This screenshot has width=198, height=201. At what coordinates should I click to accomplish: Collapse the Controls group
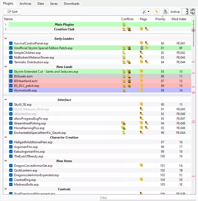click(6, 189)
